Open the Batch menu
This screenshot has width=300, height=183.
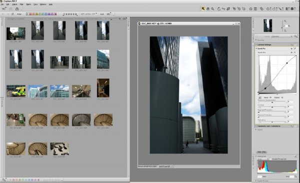pos(28,4)
